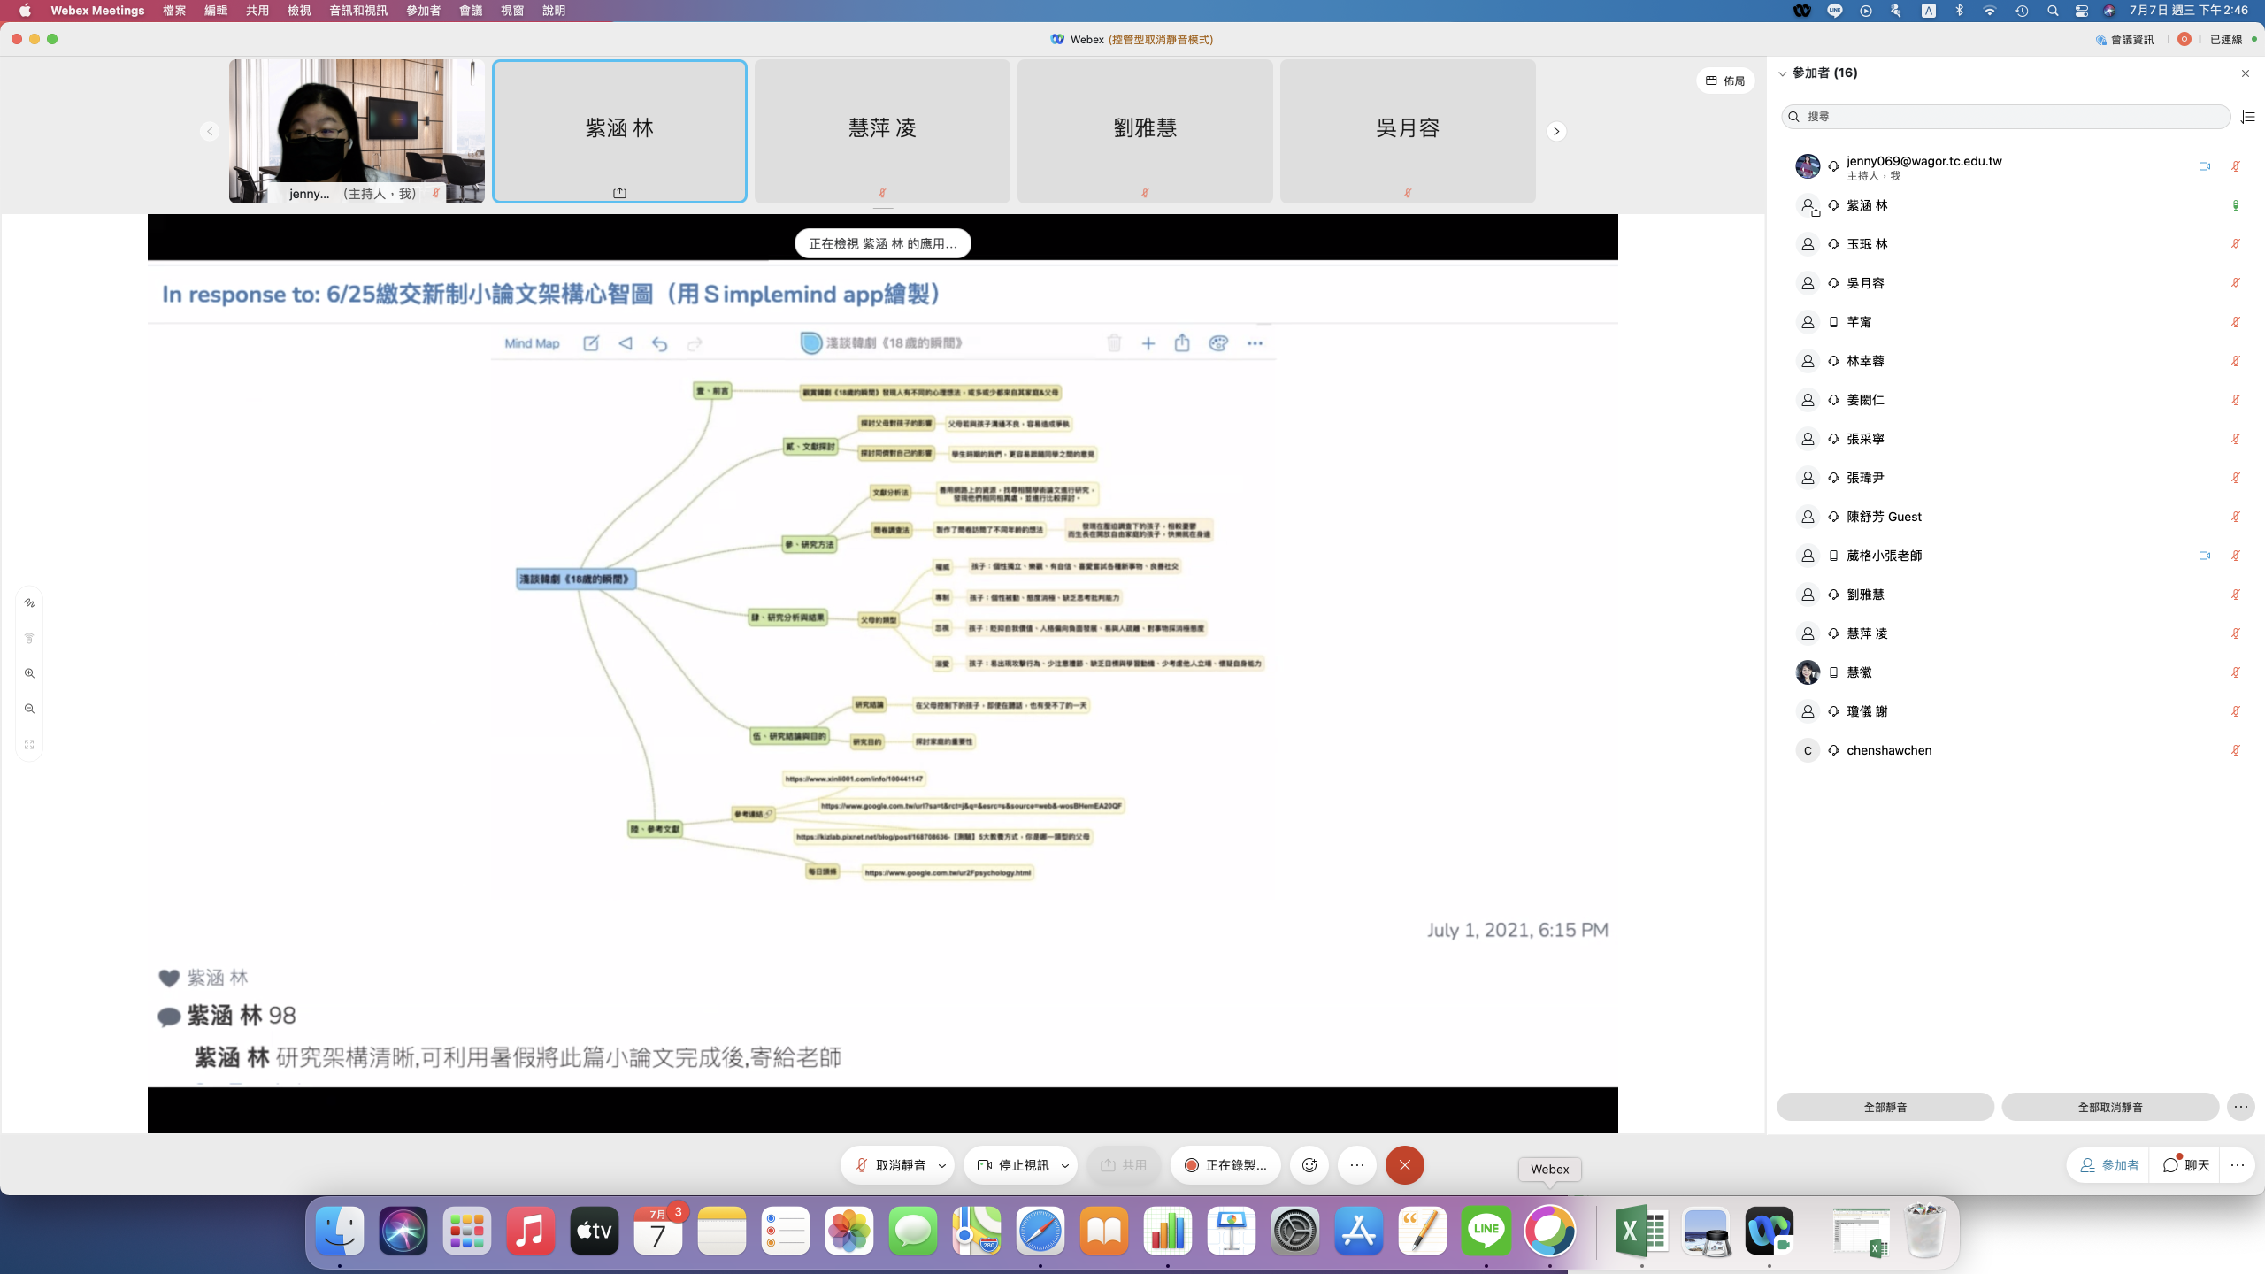This screenshot has width=2265, height=1274.
Task: Click the participant search field
Action: click(x=2005, y=117)
